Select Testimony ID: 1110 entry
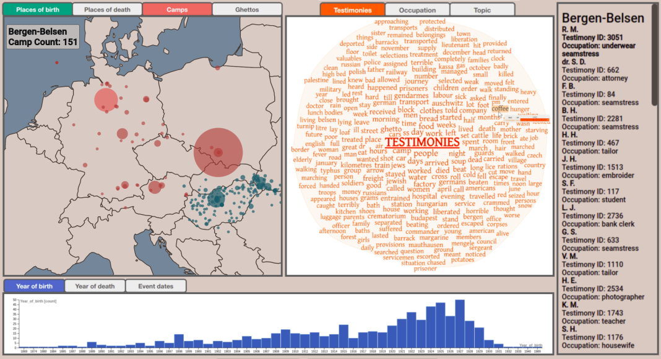 click(x=592, y=265)
